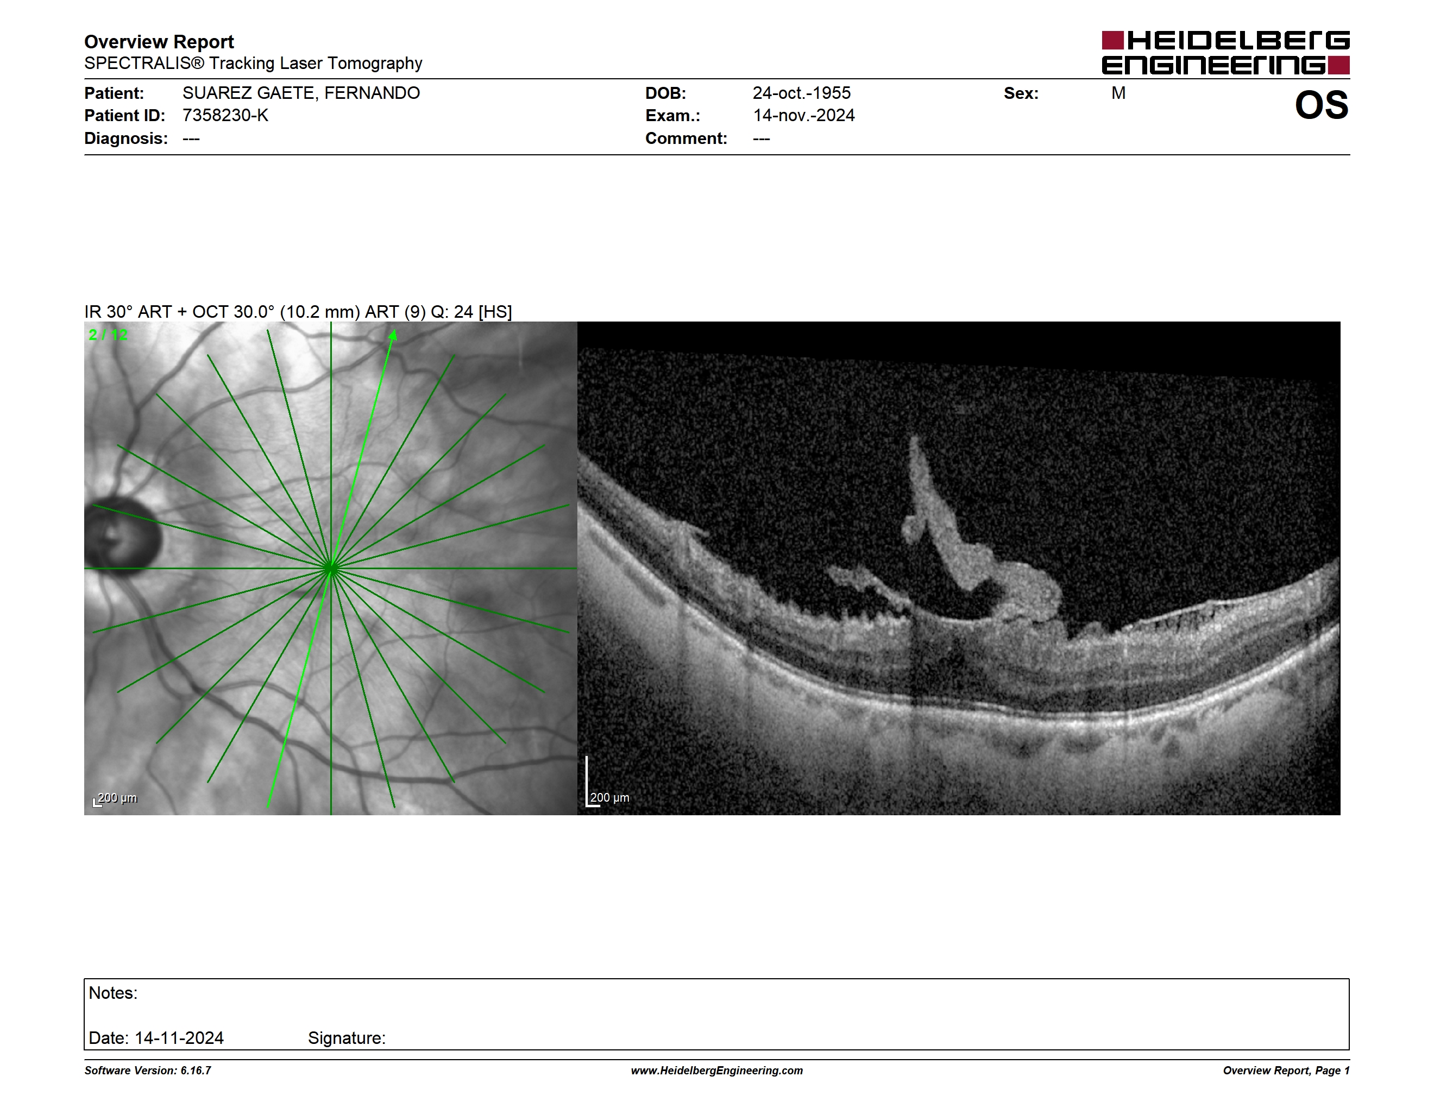1434x1108 pixels.
Task: Open the www.HeidelbergEngineering.com link
Action: [x=717, y=1071]
